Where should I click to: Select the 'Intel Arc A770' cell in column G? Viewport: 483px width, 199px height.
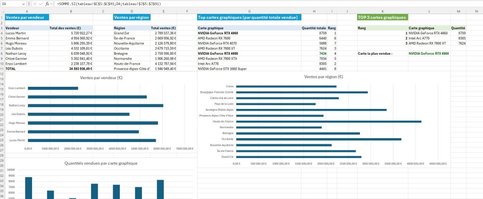click(249, 64)
